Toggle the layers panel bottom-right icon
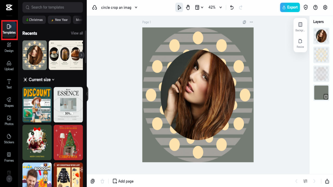This screenshot has height=187, width=333. [327, 181]
